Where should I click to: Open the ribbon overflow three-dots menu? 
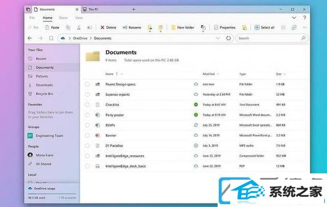pos(305,27)
